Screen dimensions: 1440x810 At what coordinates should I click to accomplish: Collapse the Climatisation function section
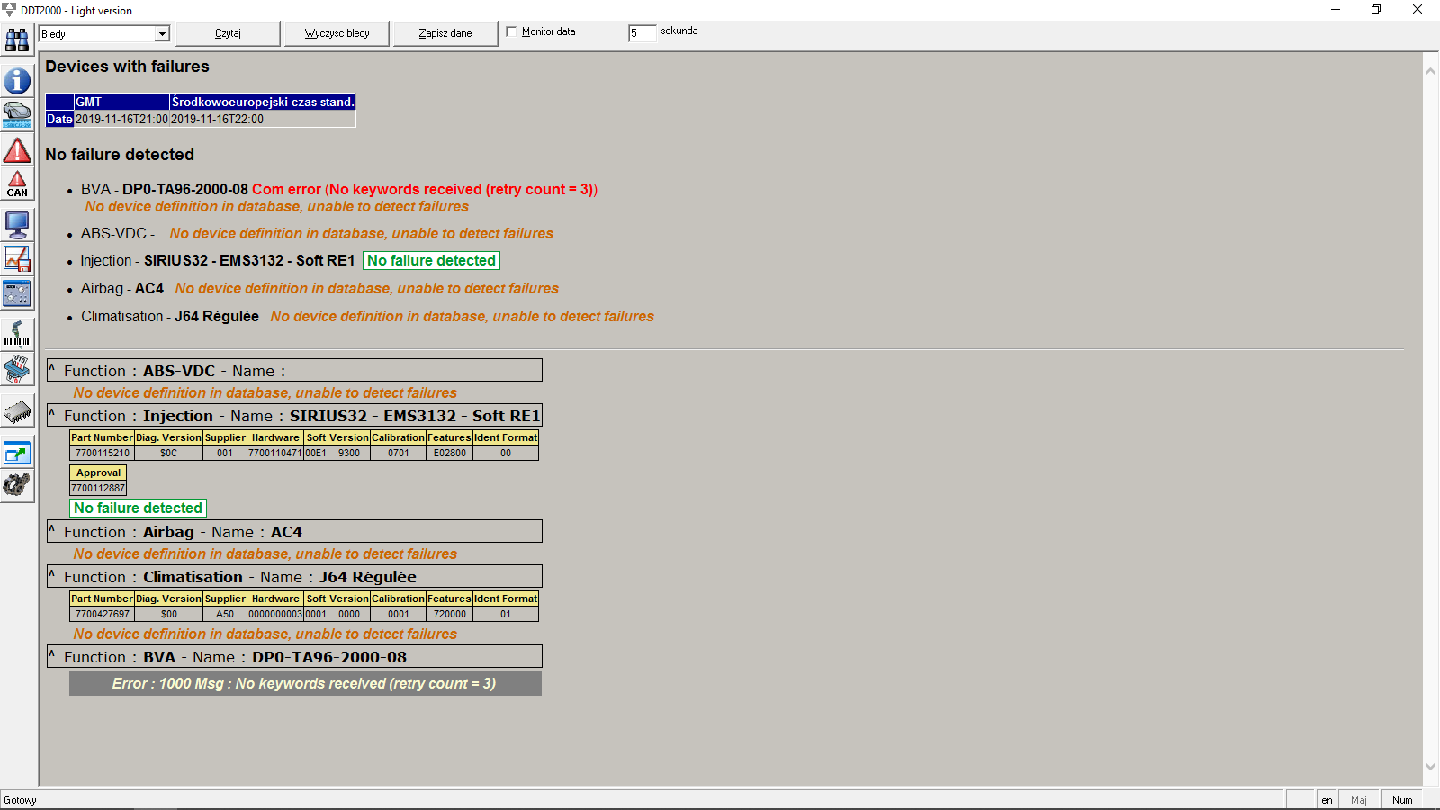(x=51, y=574)
